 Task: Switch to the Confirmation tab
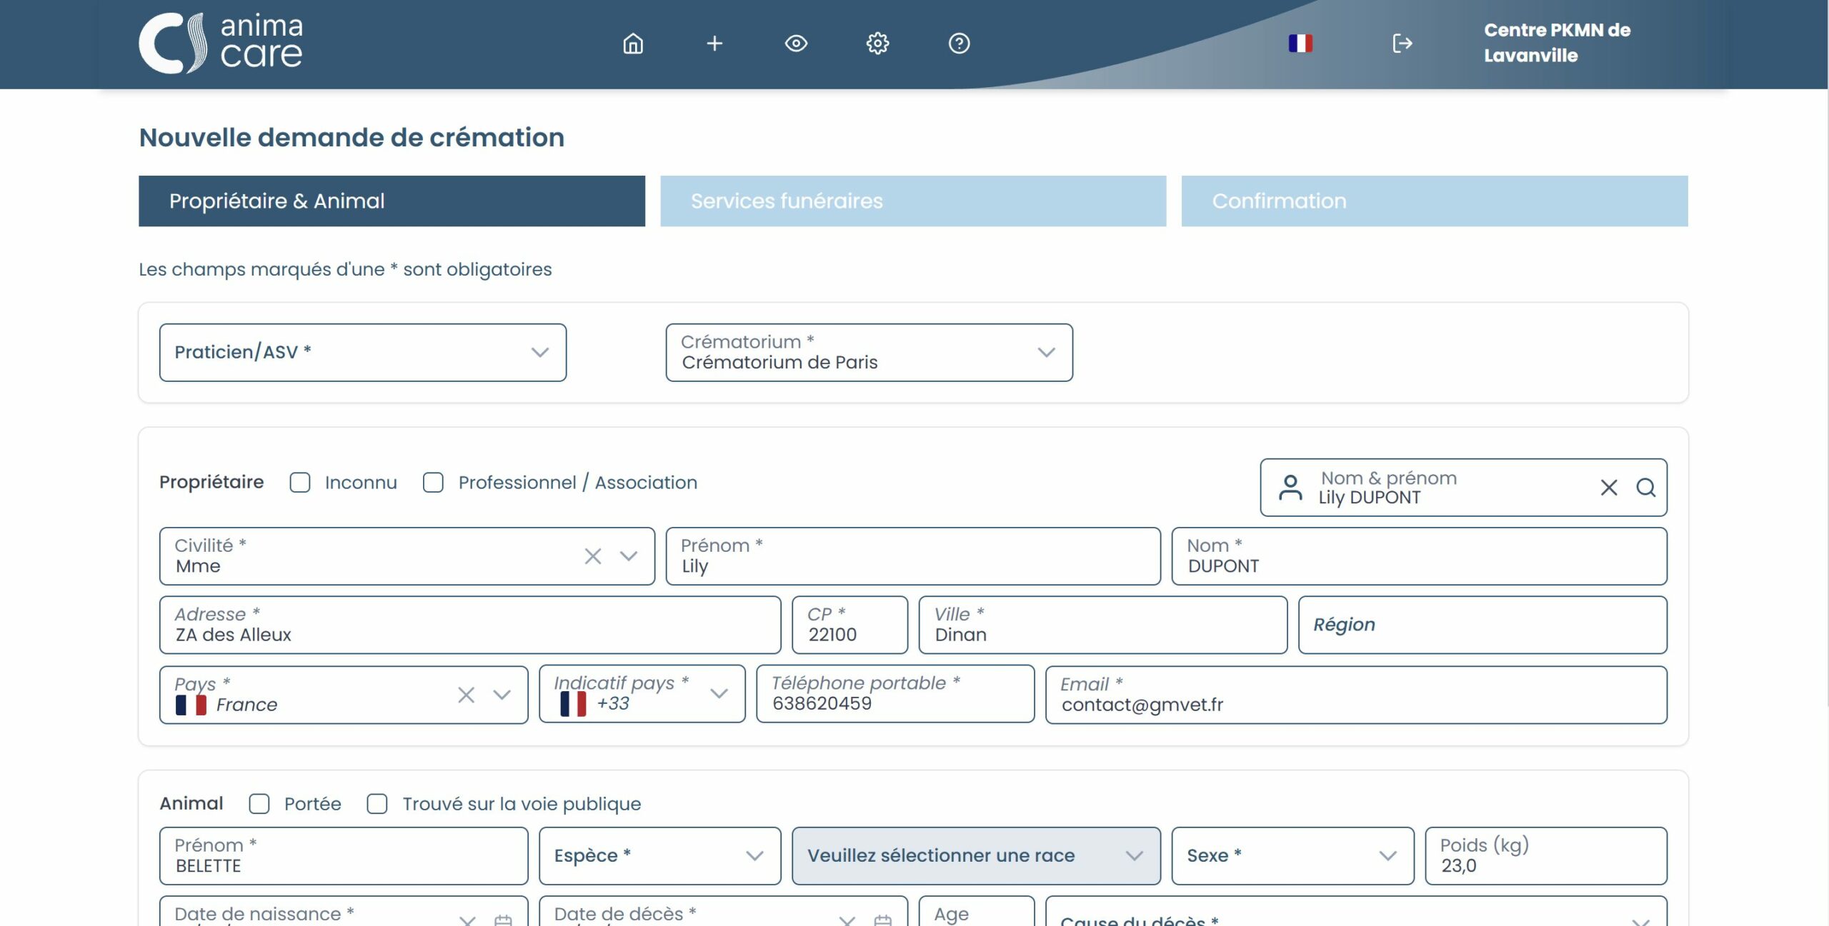pyautogui.click(x=1434, y=201)
